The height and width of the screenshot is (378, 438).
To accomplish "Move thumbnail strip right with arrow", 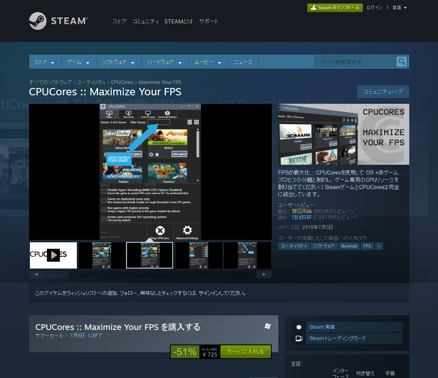I will [x=264, y=275].
